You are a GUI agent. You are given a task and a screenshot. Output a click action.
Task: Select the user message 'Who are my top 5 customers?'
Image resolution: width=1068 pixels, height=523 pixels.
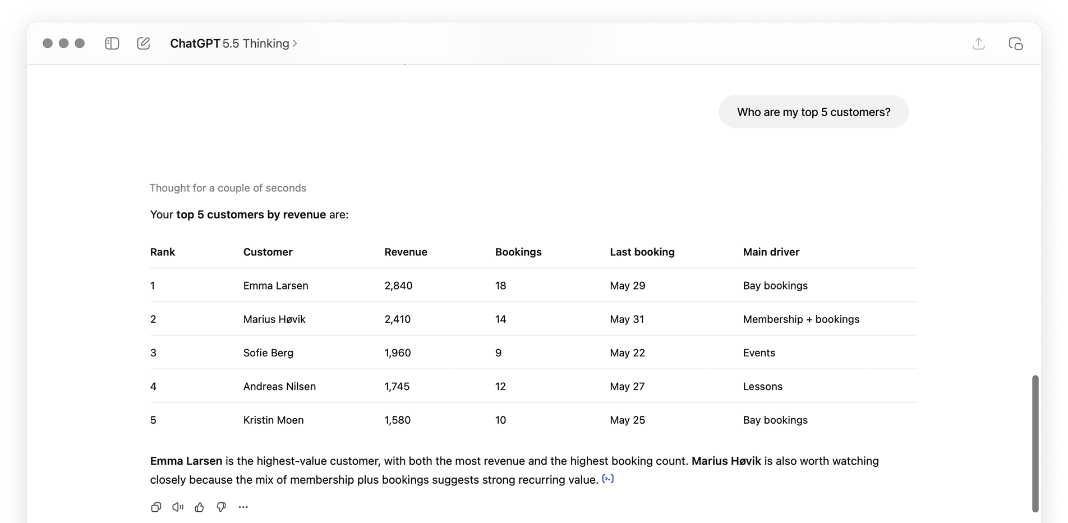coord(813,112)
